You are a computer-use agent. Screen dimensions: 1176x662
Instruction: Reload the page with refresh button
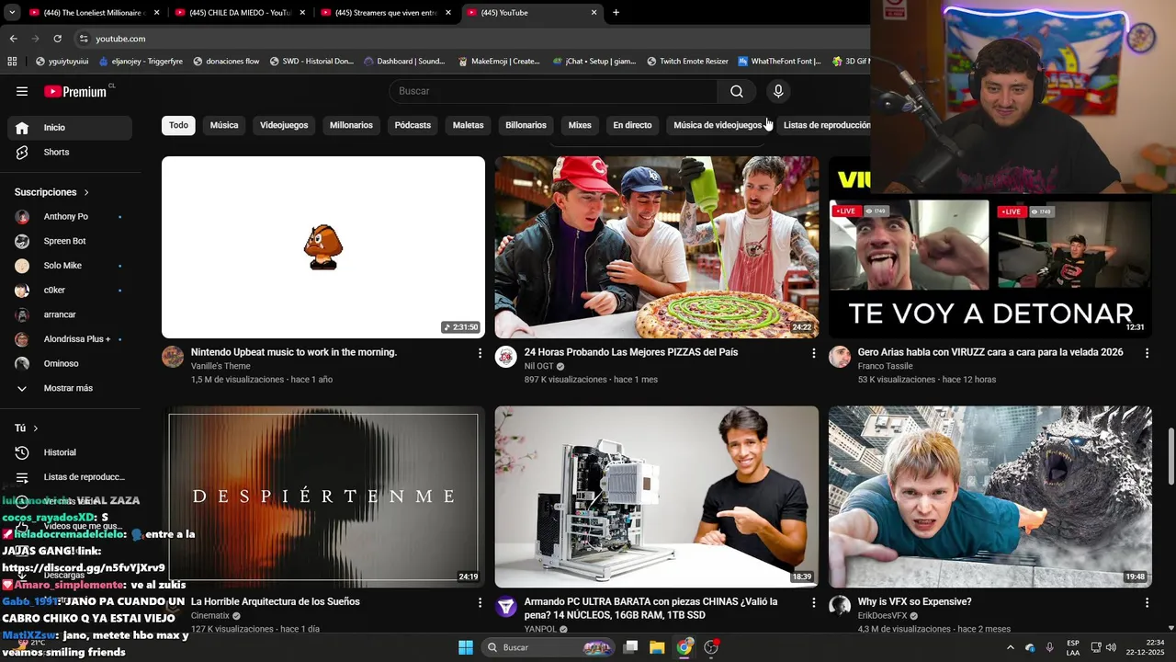tap(57, 39)
